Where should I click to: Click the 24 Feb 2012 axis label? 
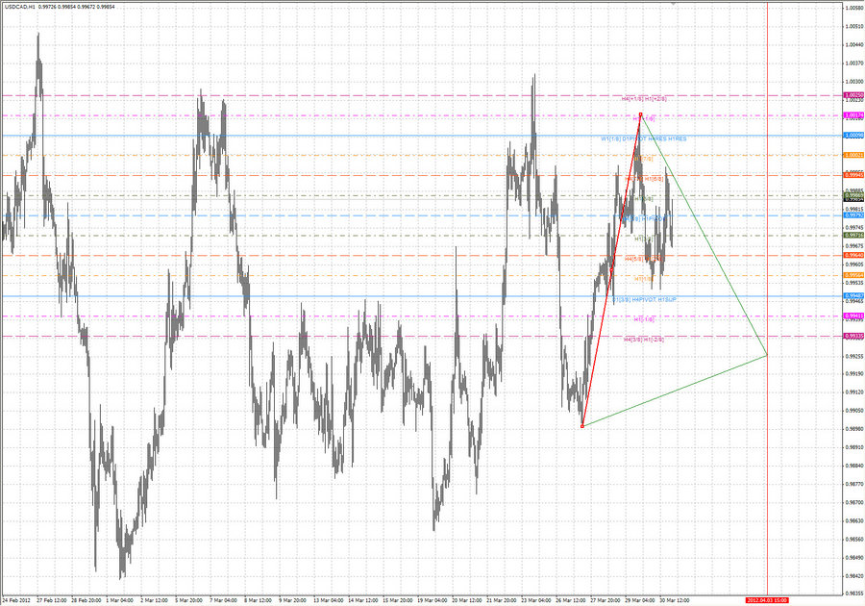[19, 598]
